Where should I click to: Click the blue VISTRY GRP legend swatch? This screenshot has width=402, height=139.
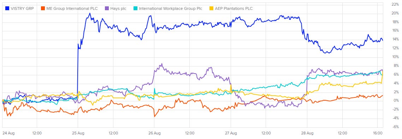point(7,8)
